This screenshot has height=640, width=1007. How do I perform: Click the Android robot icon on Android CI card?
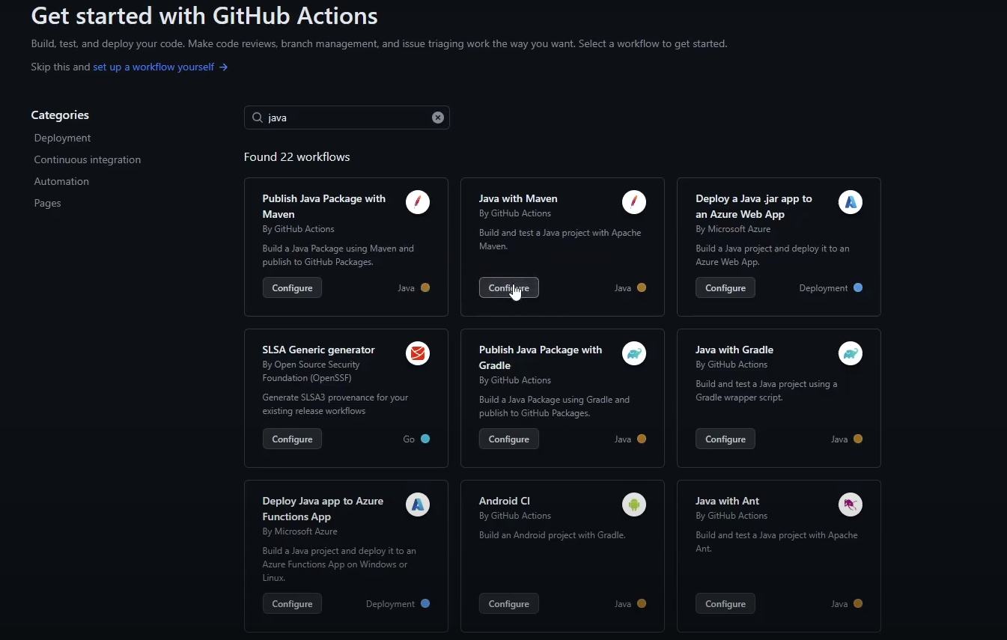coord(634,505)
